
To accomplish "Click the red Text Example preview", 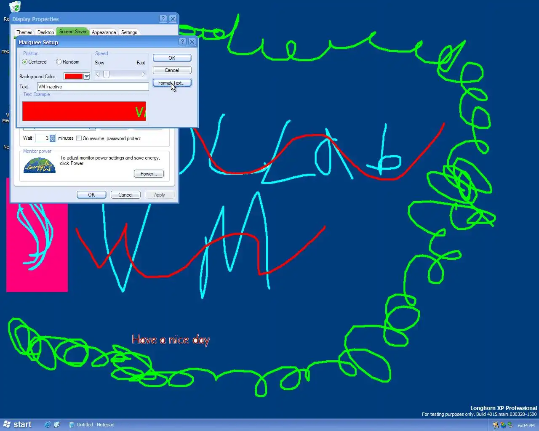I will click(x=84, y=111).
